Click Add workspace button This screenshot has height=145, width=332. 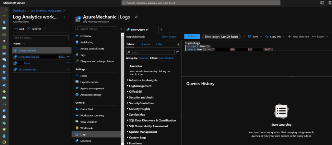19,29
